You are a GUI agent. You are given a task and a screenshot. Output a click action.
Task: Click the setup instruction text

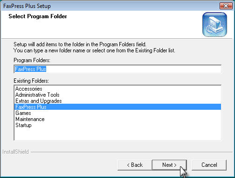tap(94, 48)
